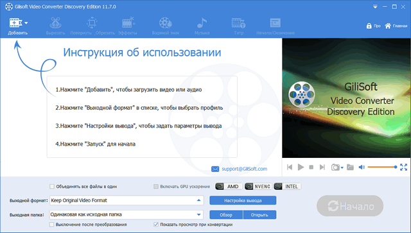Enable Выключение после преобразования checkbox
Screen dimensions: 411x233
point(51,225)
